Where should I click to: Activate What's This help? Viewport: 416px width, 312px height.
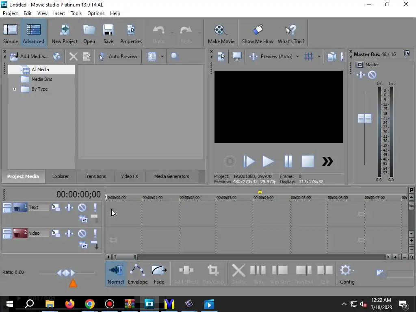[x=291, y=33]
